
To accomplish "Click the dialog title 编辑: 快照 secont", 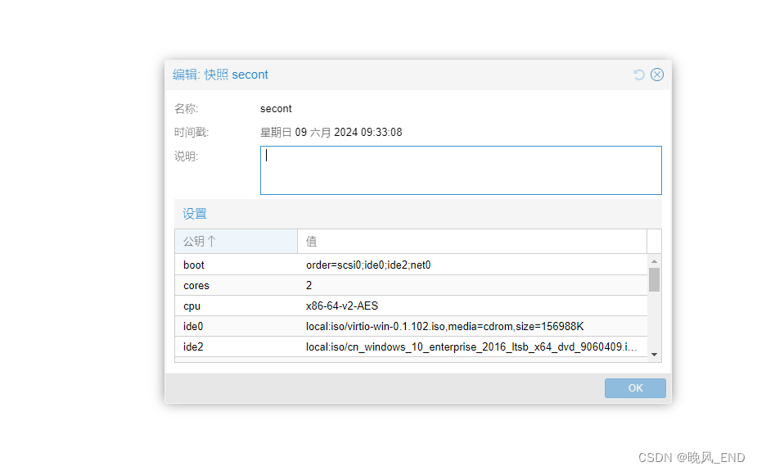I will click(220, 75).
